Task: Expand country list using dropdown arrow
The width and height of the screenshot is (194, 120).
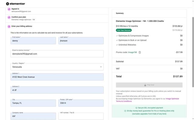Action: [x=101, y=67]
